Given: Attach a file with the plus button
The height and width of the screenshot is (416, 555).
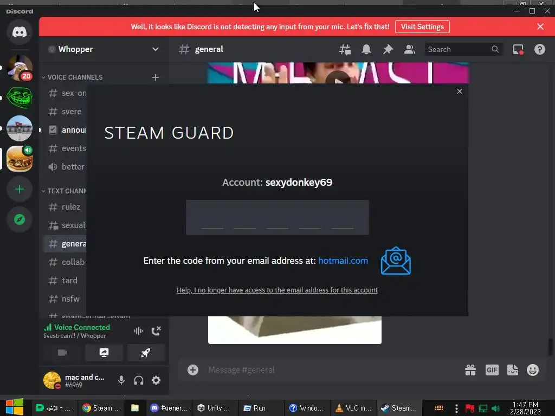Looking at the screenshot, I should click(x=193, y=370).
